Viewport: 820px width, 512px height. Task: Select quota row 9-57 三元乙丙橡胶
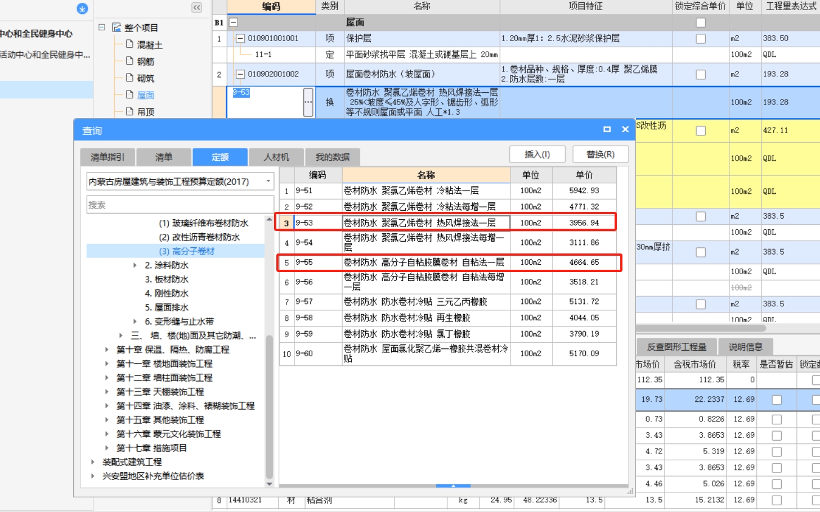448,302
